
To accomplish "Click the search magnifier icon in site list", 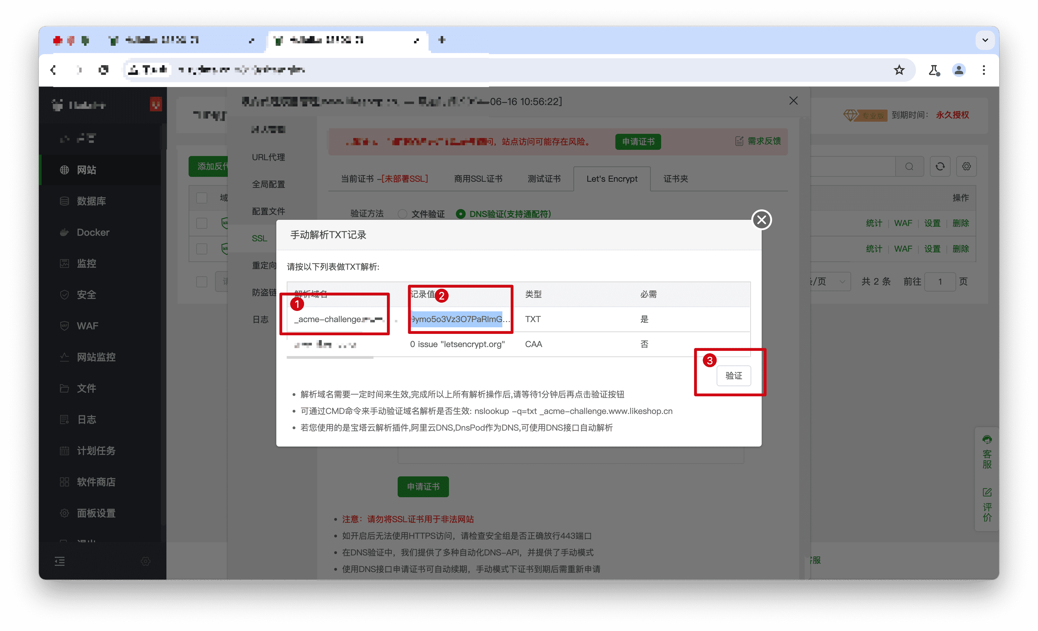I will (909, 166).
